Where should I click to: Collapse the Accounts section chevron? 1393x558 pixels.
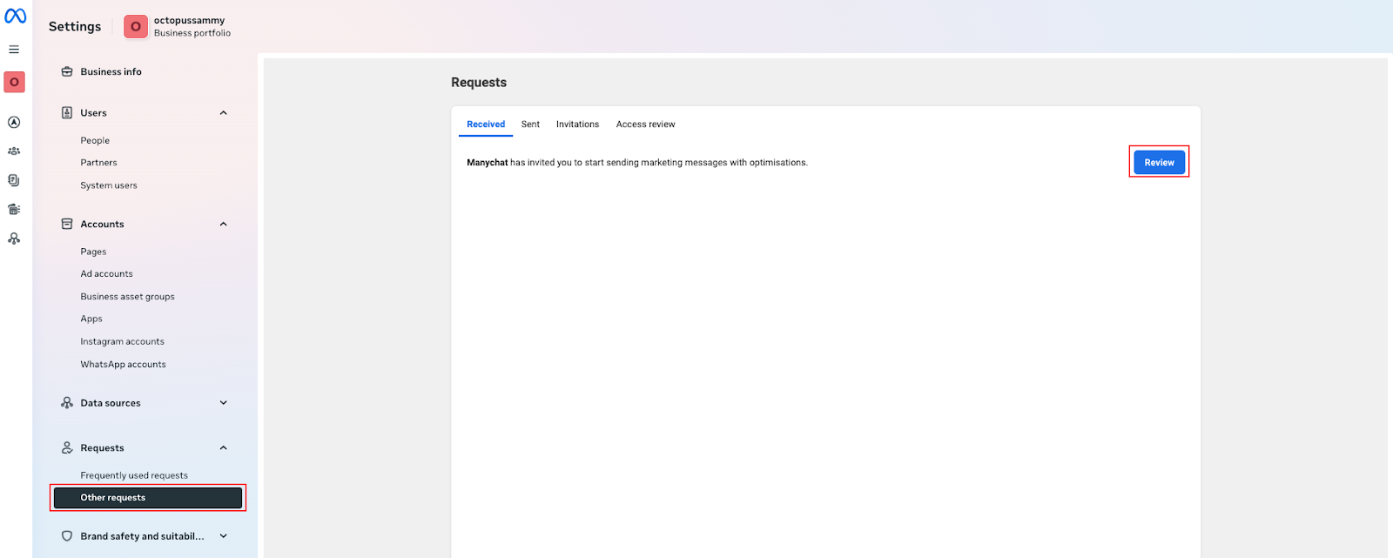[224, 224]
